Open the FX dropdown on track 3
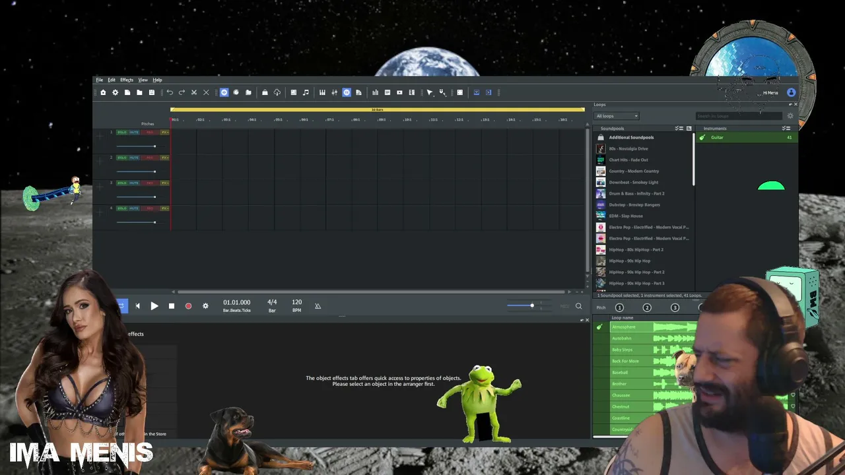 [164, 183]
